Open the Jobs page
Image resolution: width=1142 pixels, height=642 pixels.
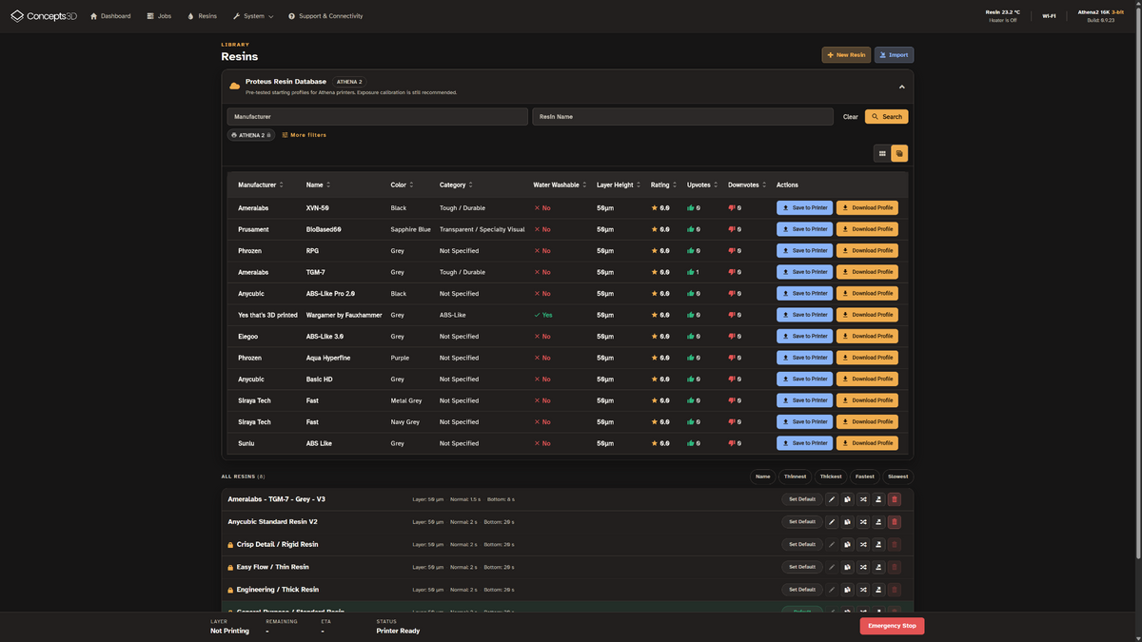pos(159,16)
